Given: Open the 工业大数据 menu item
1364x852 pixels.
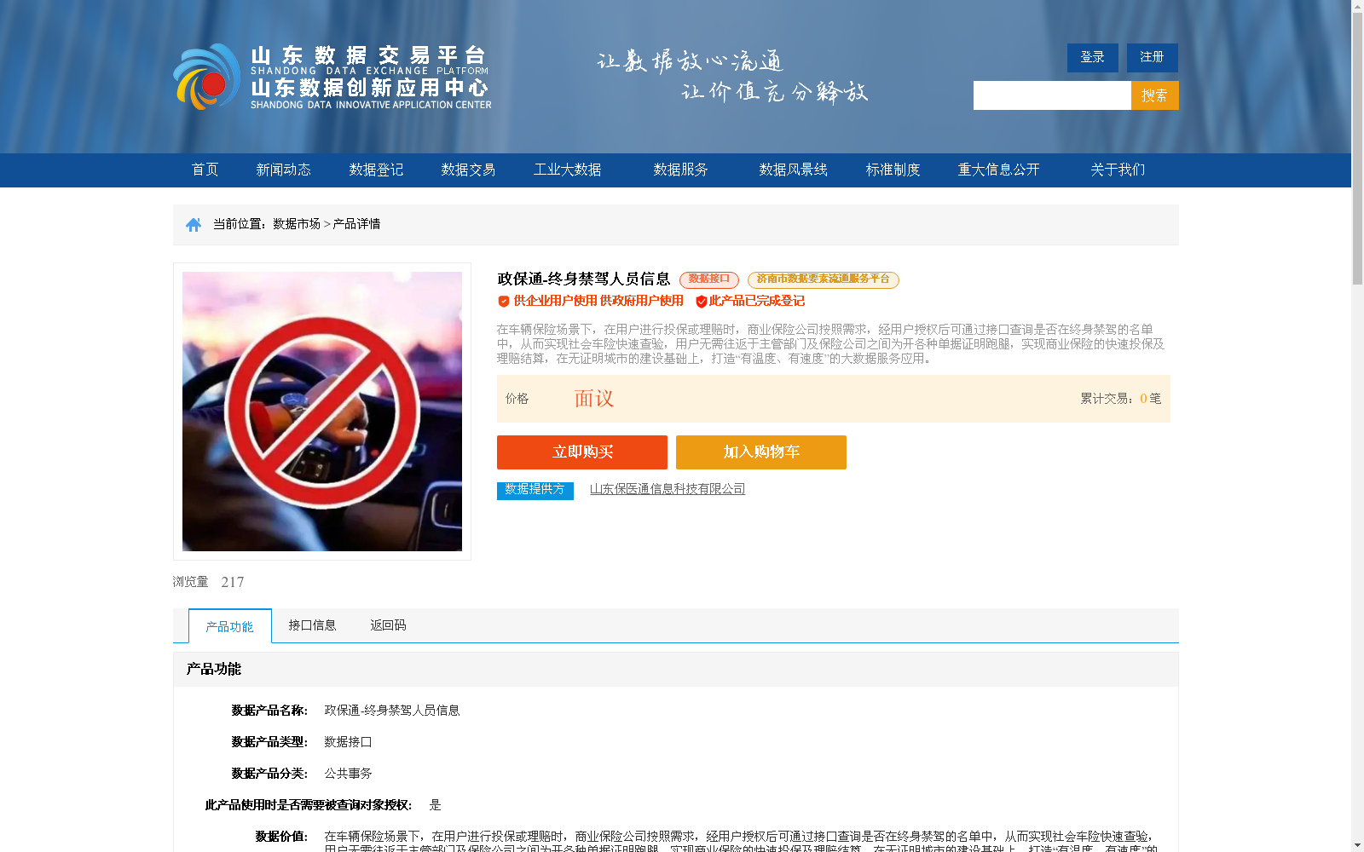Looking at the screenshot, I should tap(568, 170).
